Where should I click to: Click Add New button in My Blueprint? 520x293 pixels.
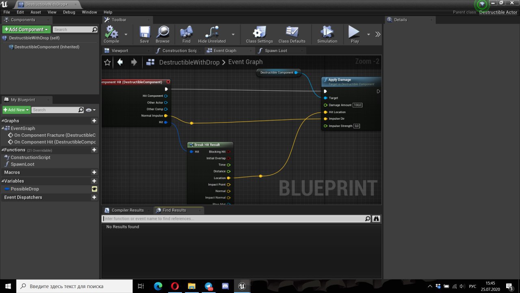click(x=16, y=110)
